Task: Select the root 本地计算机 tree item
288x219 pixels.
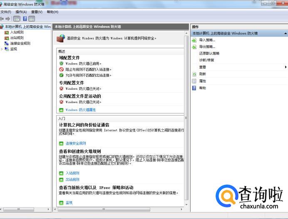Action: click(x=28, y=27)
